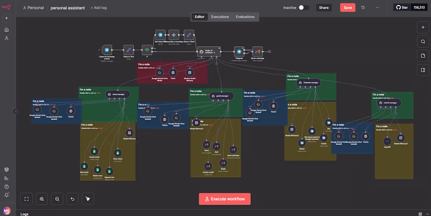This screenshot has width=431, height=216.
Task: Open notifications bell in sidebar
Action: pyautogui.click(x=7, y=195)
